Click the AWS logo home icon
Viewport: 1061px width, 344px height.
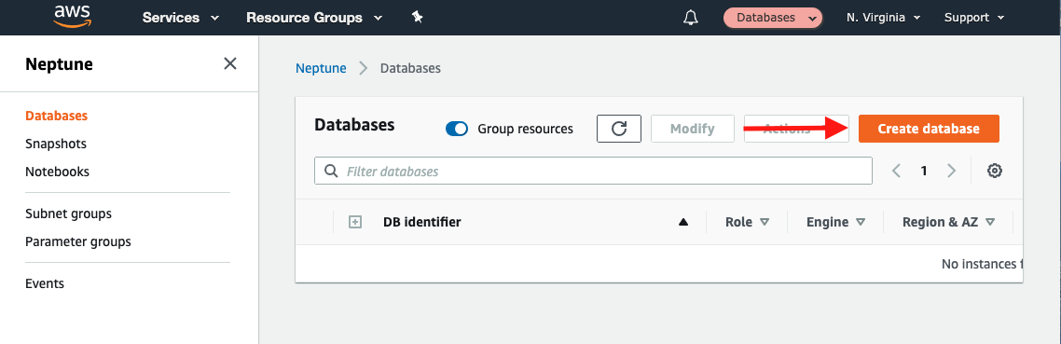73,15
